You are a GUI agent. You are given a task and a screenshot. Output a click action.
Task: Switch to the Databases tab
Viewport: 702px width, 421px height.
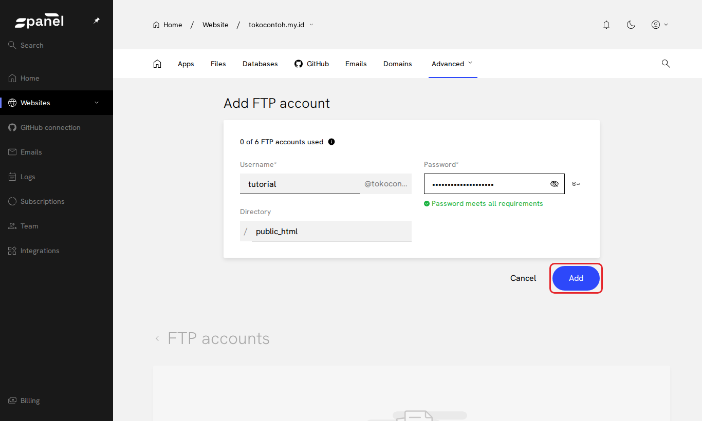pos(260,64)
